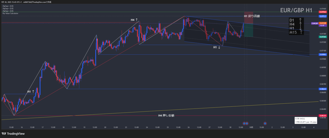329x138 pixels.
Task: Click the red 0.87563 price label
Action: [322, 12]
